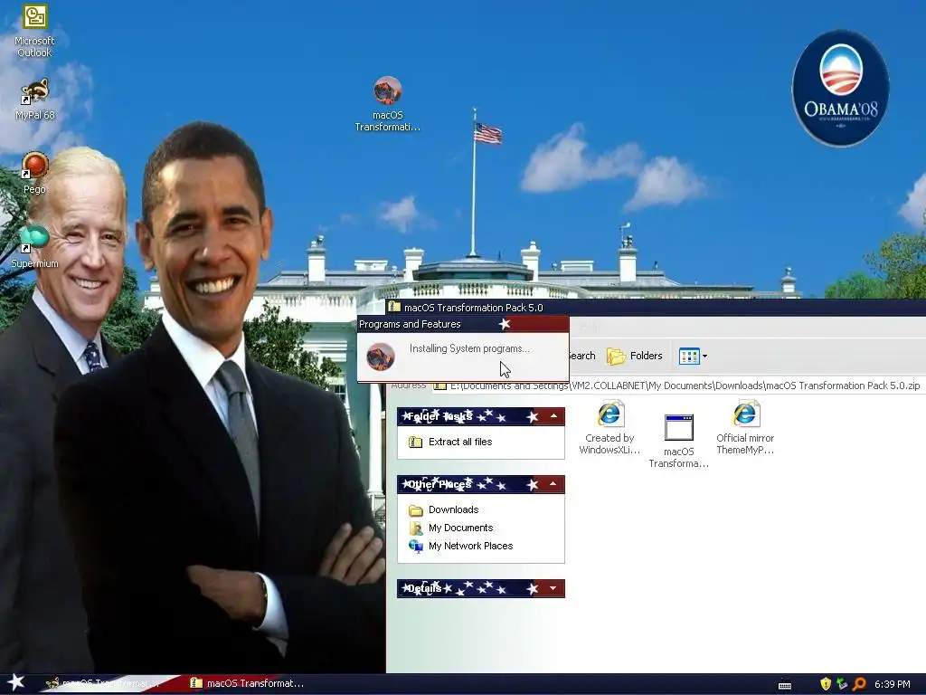Select the 'Official mirror ThemeMyP...' shortcut file
This screenshot has width=926, height=695.
745,428
